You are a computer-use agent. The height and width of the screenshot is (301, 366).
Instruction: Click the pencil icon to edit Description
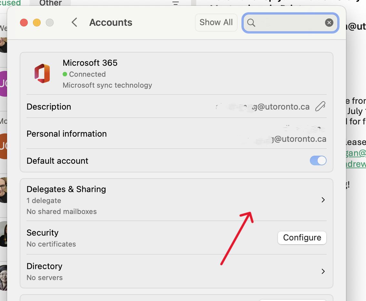tap(320, 107)
